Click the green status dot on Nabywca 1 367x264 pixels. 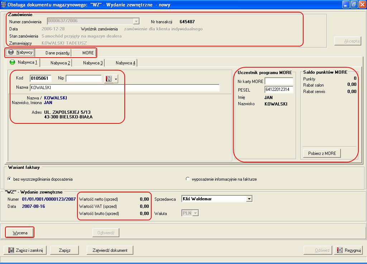(x=12, y=62)
